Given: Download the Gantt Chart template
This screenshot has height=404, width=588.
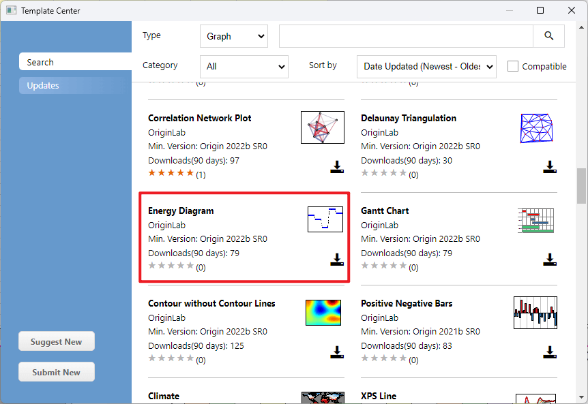Looking at the screenshot, I should point(549,260).
